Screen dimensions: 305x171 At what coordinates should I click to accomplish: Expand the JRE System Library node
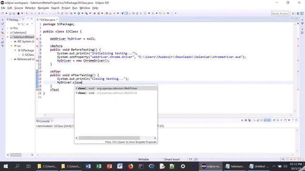point(11,41)
